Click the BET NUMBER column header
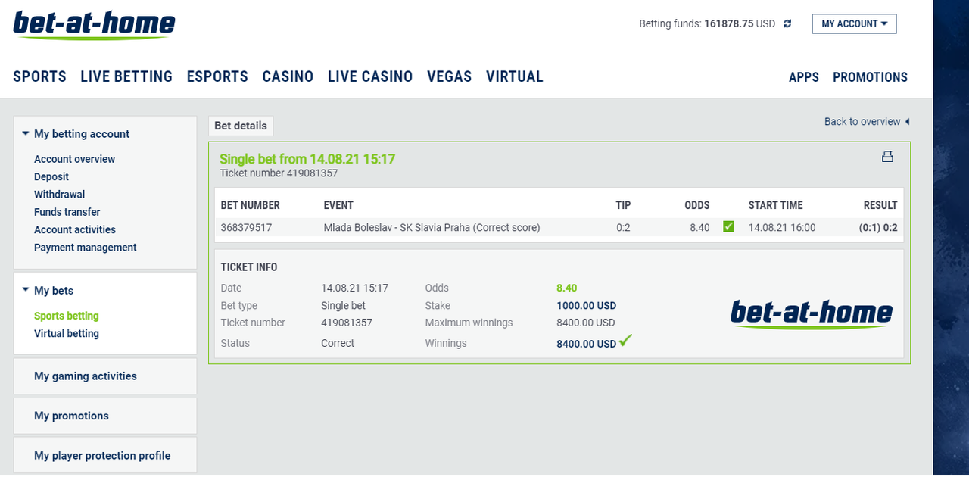The image size is (969, 477). point(250,205)
